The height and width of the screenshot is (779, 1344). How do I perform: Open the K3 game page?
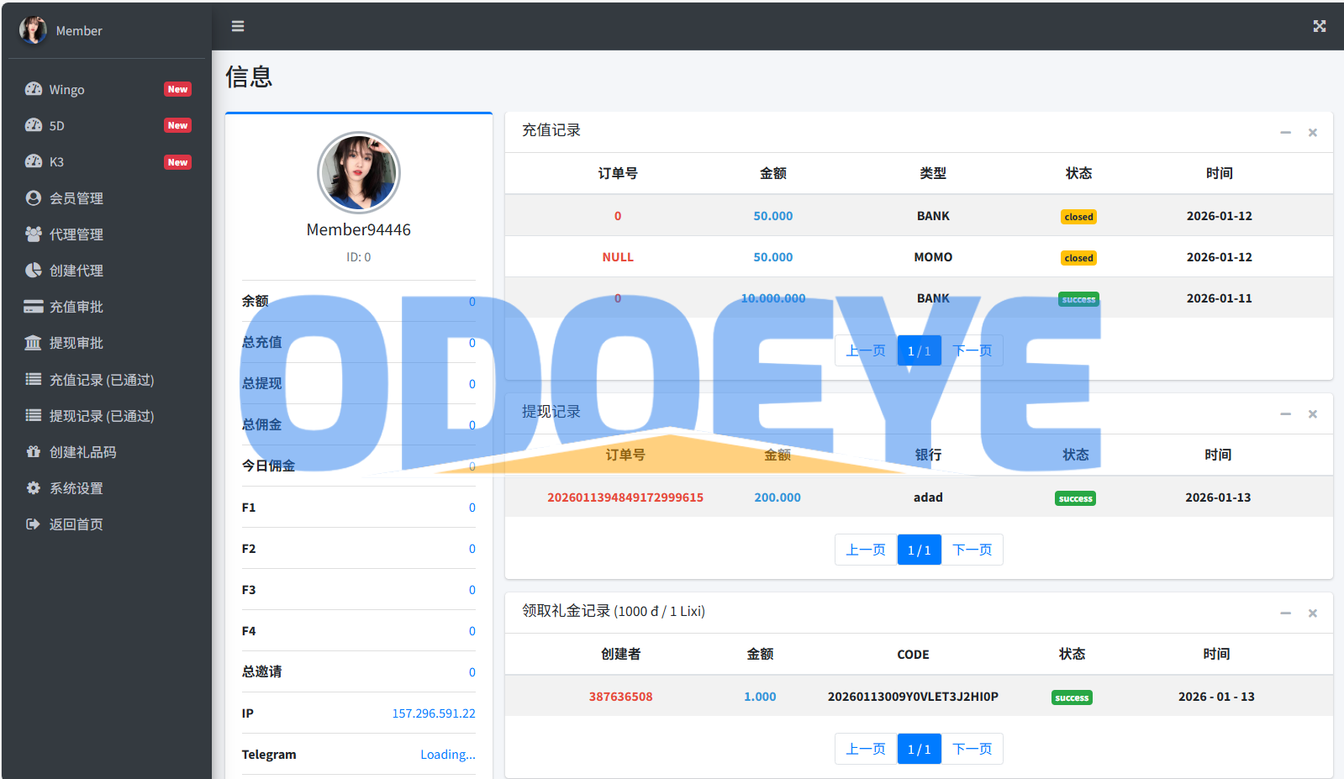(57, 162)
